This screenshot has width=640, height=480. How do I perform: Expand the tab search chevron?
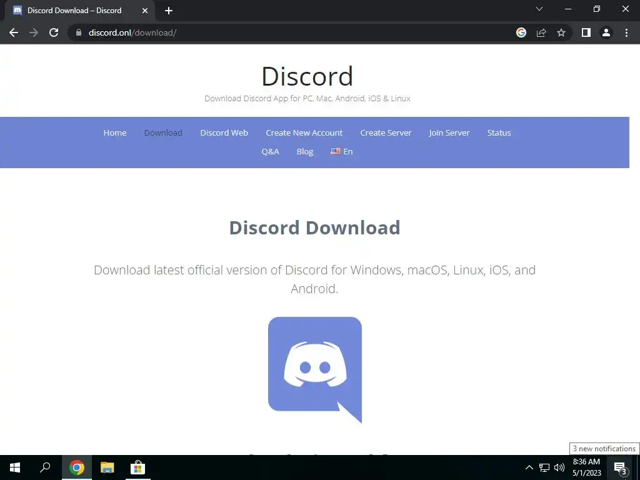coord(539,9)
